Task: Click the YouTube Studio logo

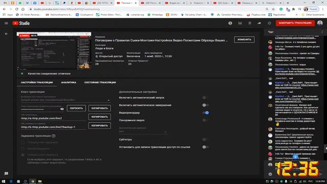Action: tap(21, 23)
